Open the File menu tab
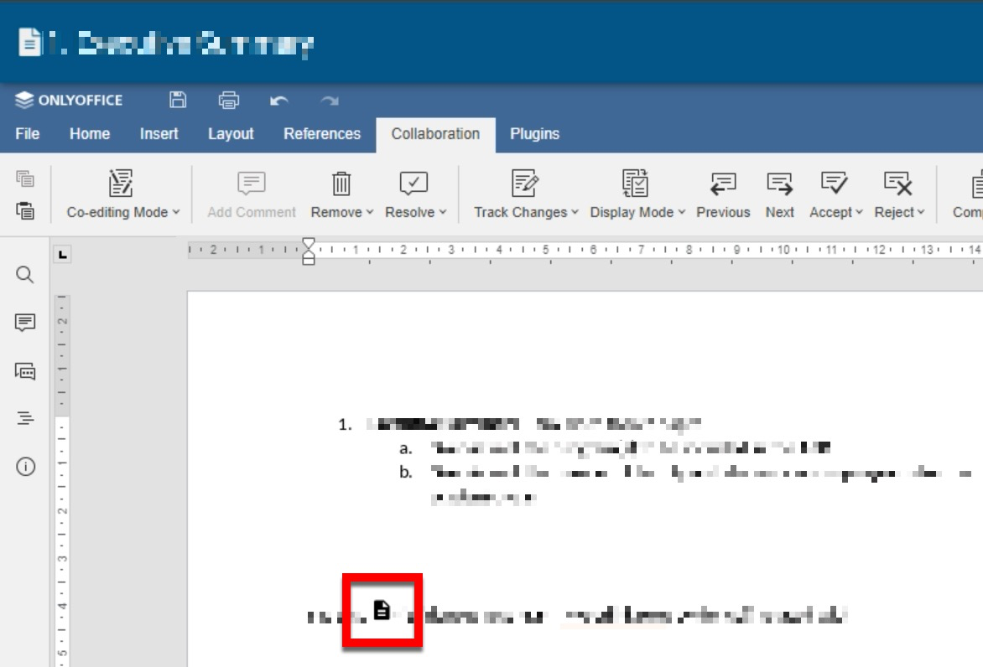The image size is (983, 667). click(x=28, y=134)
